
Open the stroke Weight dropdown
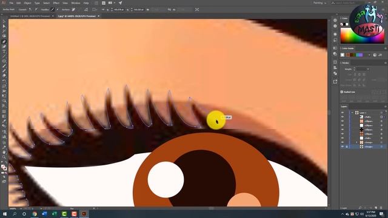tap(368, 69)
